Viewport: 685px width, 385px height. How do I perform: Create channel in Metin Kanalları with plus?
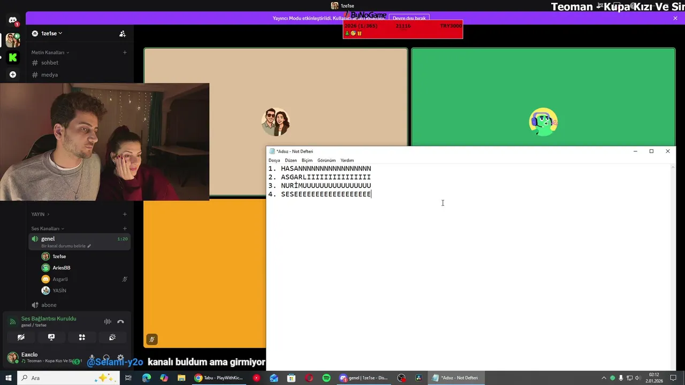coord(125,52)
